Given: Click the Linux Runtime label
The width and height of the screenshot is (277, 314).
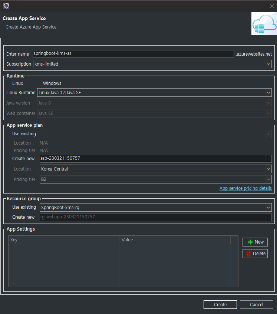Looking at the screenshot, I should 21,93.
